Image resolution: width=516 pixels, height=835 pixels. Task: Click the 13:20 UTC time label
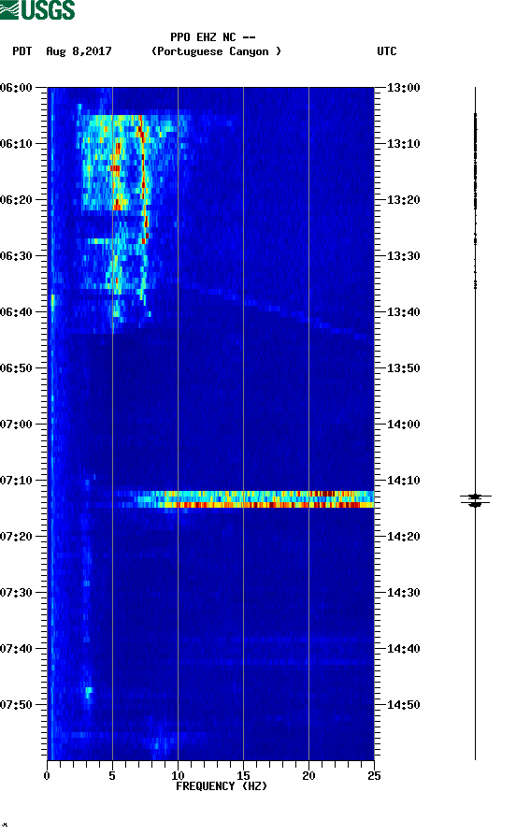coord(404,200)
